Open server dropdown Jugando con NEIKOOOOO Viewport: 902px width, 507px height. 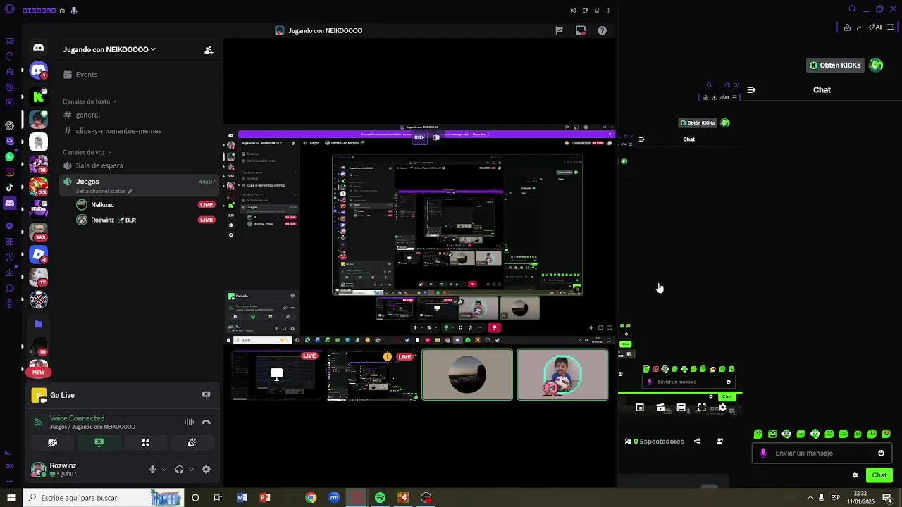pyautogui.click(x=109, y=50)
